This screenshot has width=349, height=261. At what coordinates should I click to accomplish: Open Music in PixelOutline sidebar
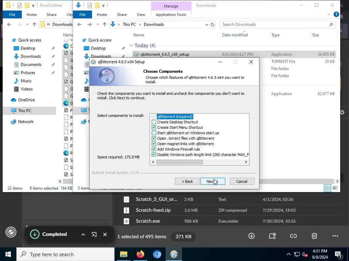pos(26,81)
